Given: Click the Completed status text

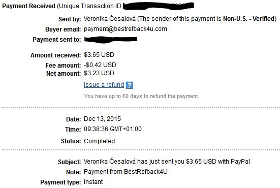Looking at the screenshot, I should 99,141.
